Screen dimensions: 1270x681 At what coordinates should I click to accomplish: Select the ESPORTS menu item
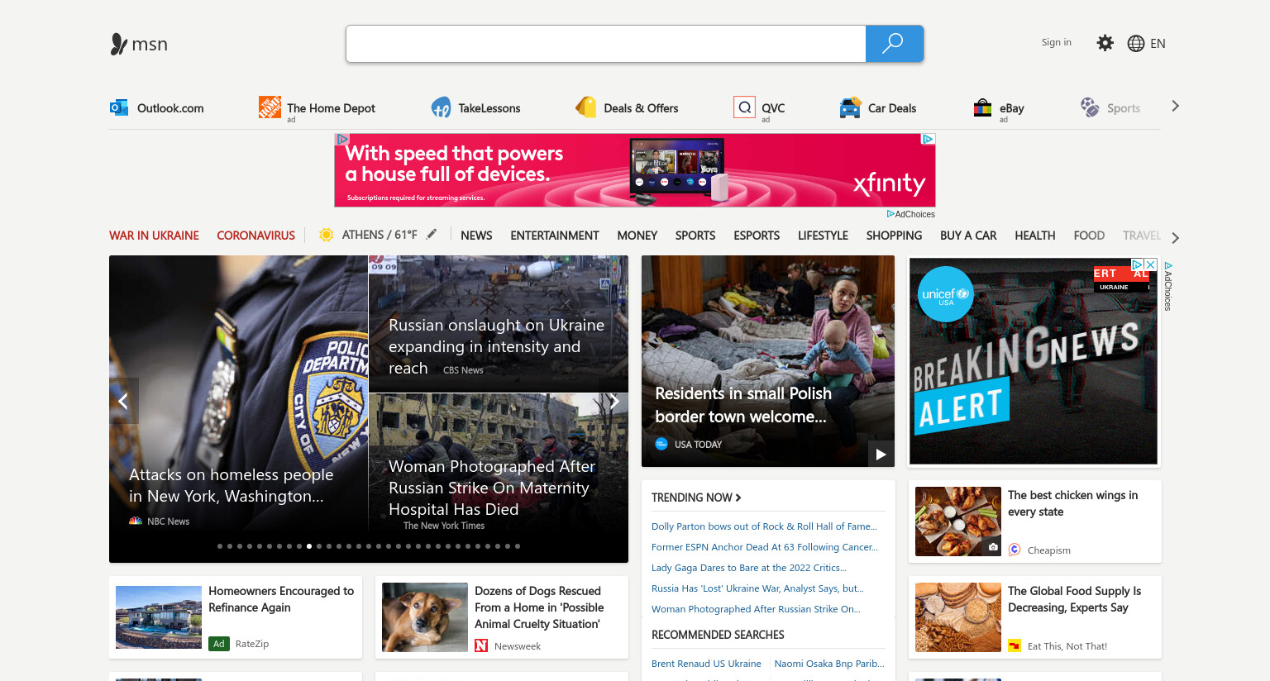click(757, 236)
